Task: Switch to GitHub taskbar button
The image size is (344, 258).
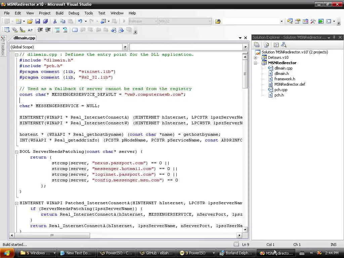Action: click(x=156, y=253)
